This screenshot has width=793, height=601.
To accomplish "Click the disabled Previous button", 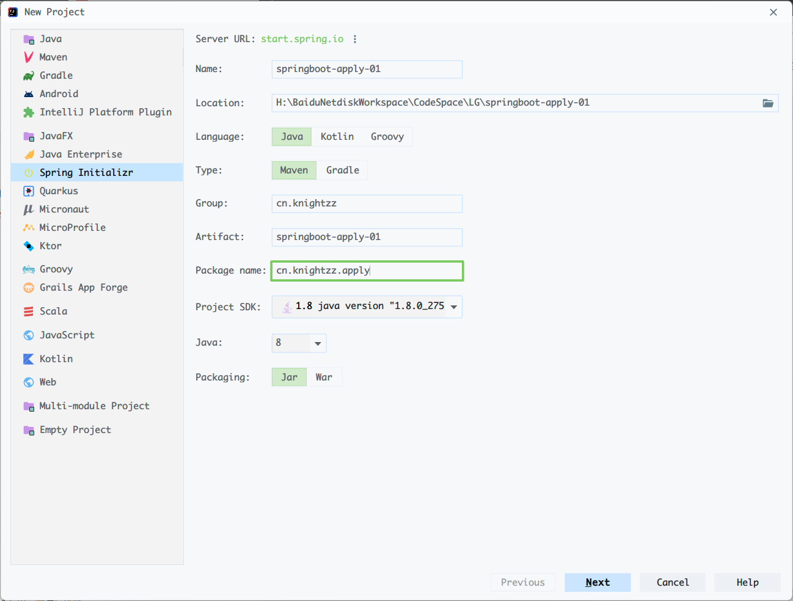I will coord(522,583).
